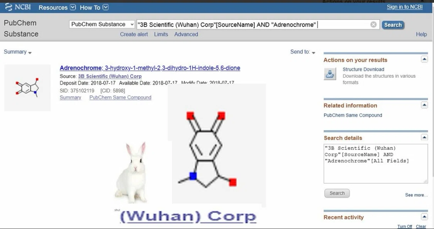
Task: Click the gray Search button under details
Action: point(337,193)
